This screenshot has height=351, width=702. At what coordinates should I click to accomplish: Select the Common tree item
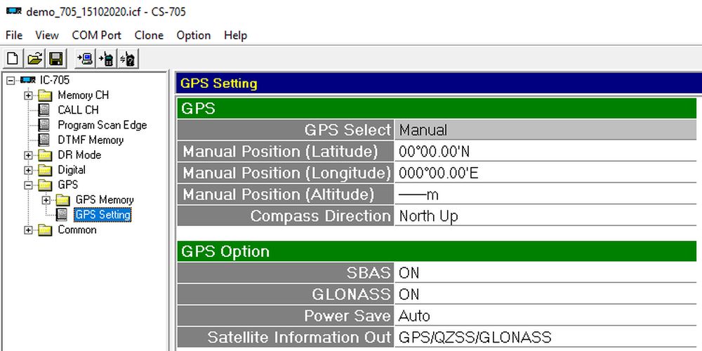(77, 230)
